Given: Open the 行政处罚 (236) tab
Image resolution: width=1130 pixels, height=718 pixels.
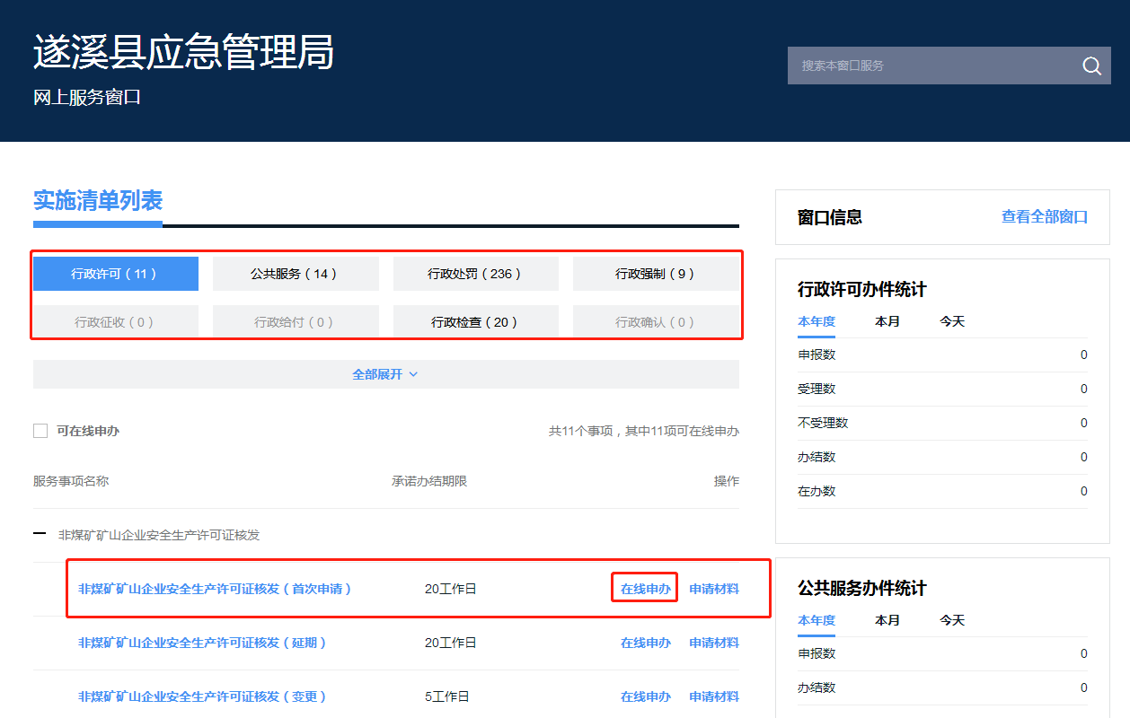Looking at the screenshot, I should (475, 274).
